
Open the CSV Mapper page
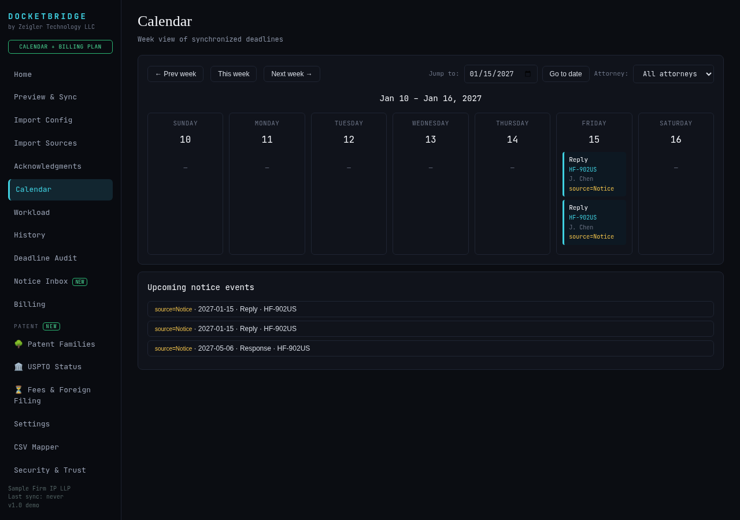[60, 447]
